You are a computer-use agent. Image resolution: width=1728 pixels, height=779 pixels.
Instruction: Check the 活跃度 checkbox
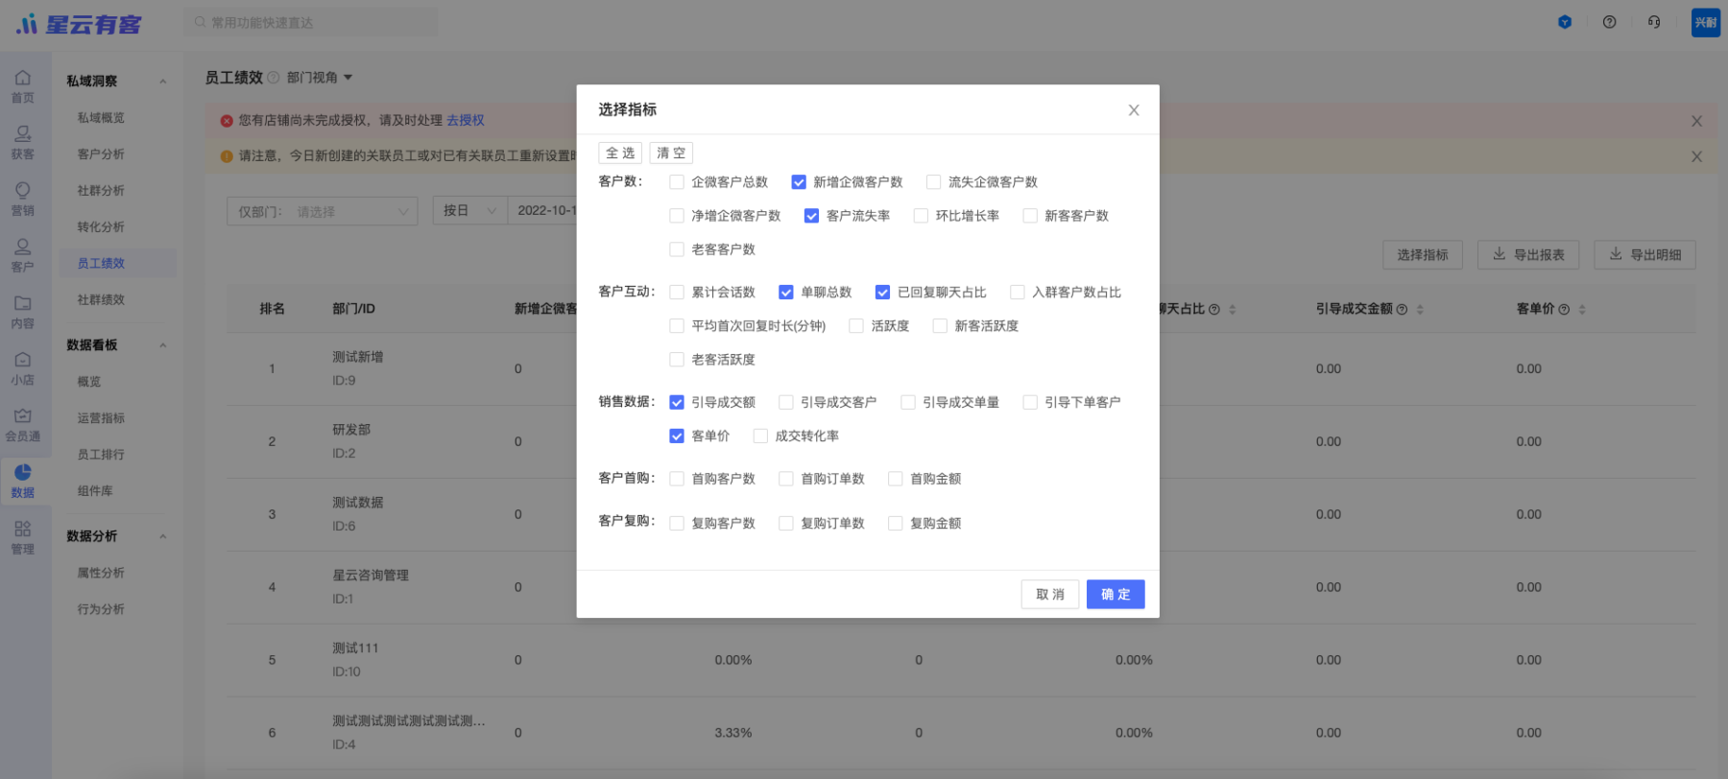(856, 326)
